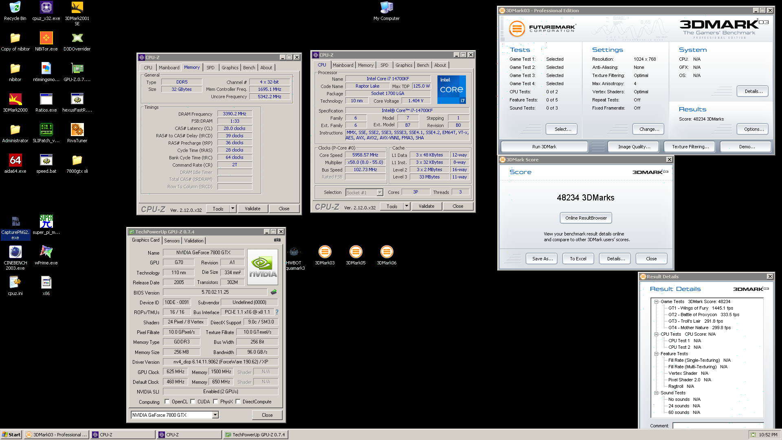Open the super_pi_m desktop icon

click(46, 225)
